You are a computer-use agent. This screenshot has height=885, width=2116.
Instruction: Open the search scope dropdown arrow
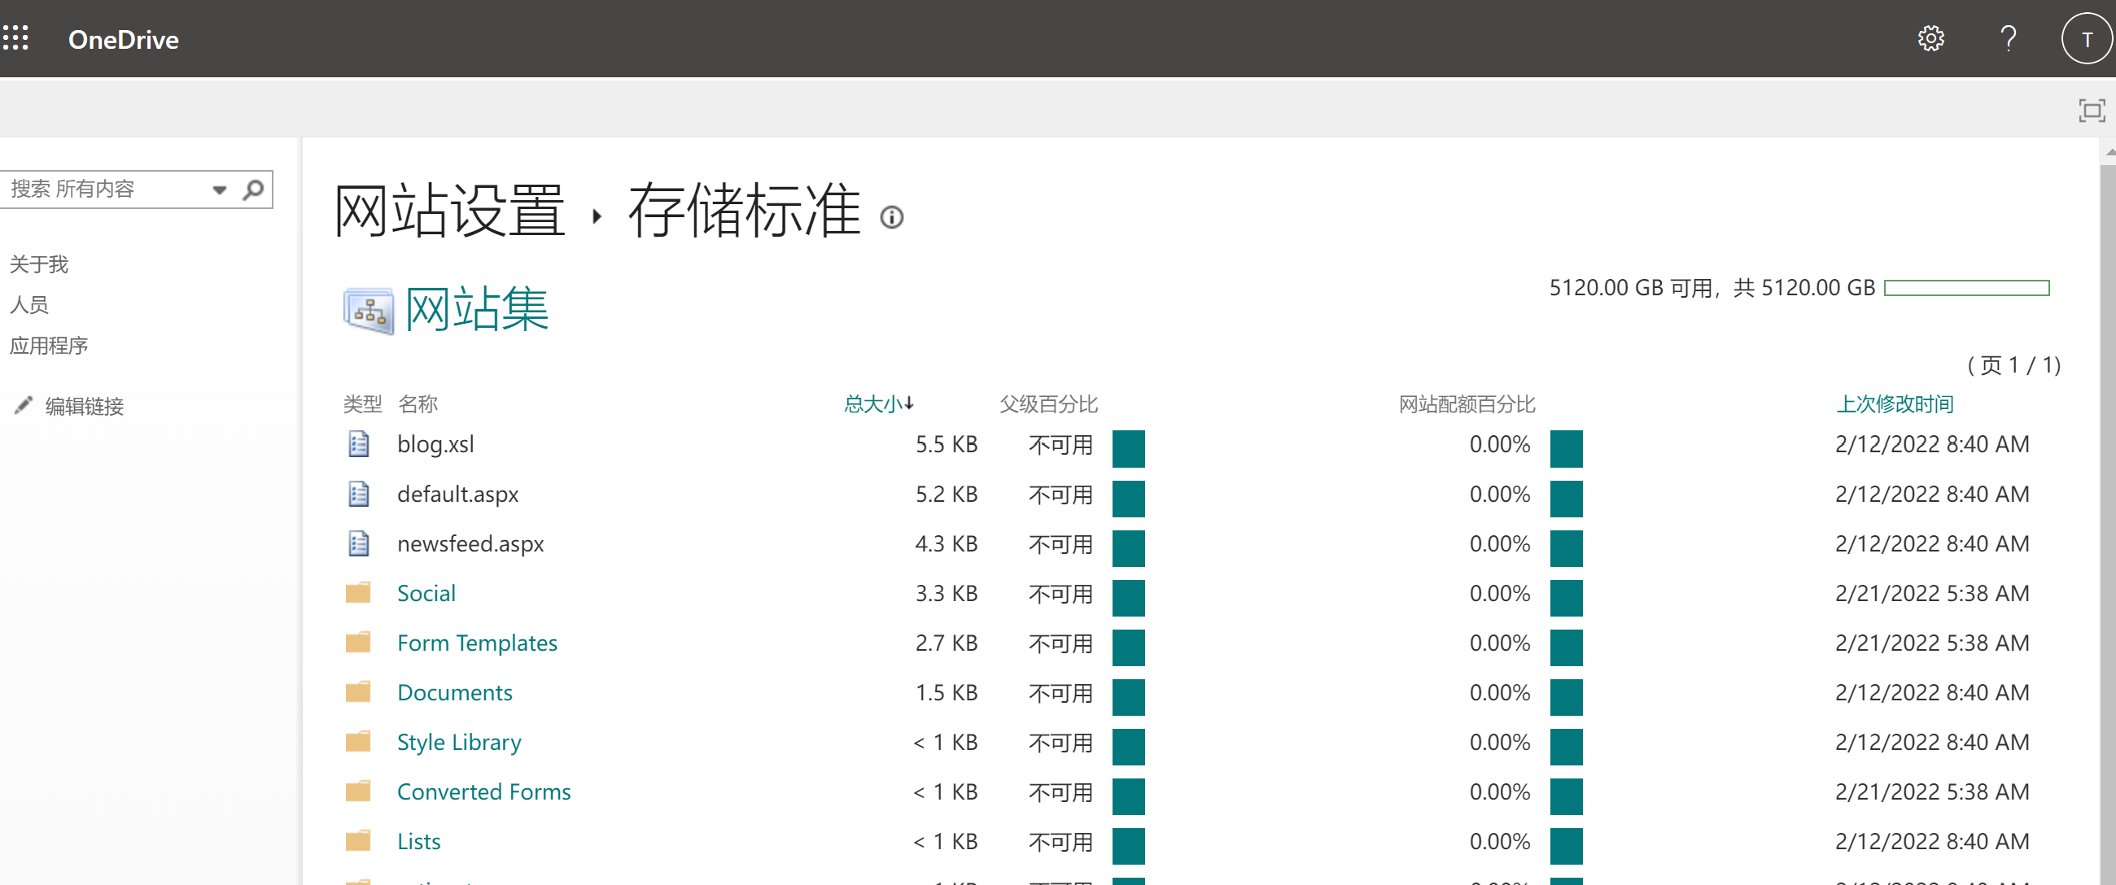click(218, 189)
